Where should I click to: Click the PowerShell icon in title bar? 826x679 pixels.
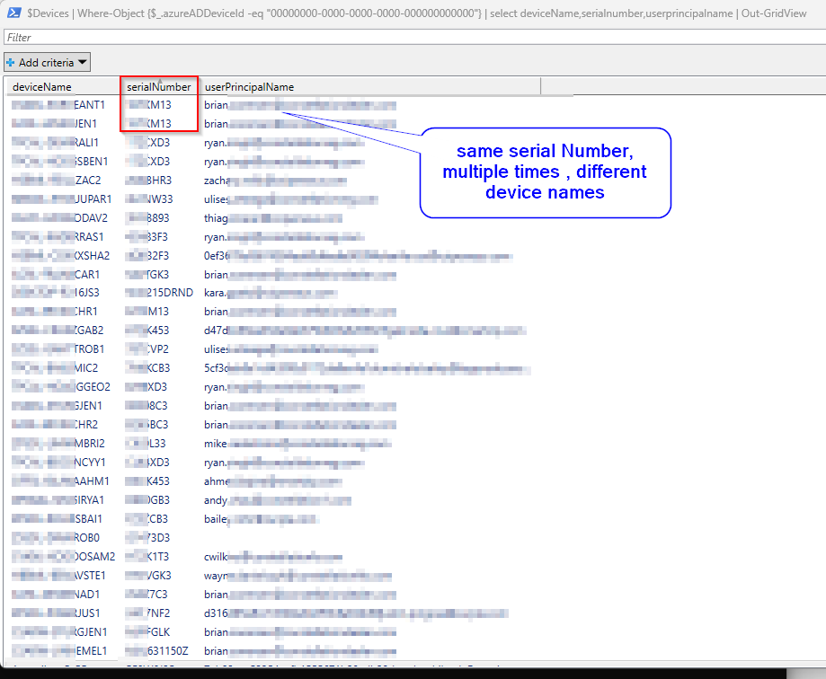coord(13,12)
